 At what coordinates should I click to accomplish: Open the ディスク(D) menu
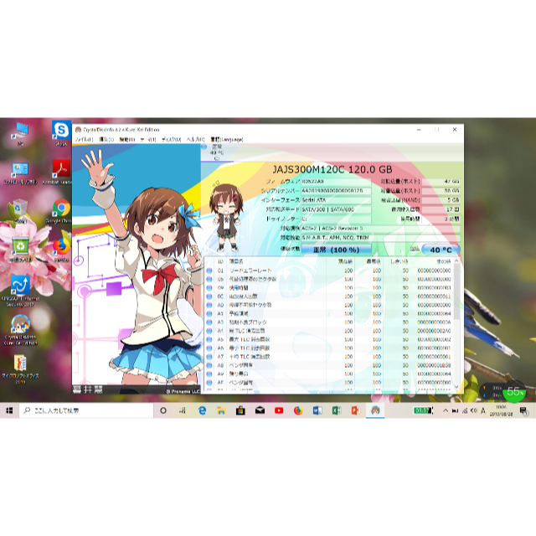coord(171,140)
